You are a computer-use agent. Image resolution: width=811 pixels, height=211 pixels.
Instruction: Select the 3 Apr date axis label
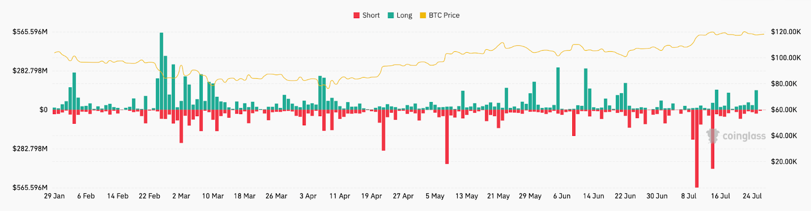coord(308,196)
